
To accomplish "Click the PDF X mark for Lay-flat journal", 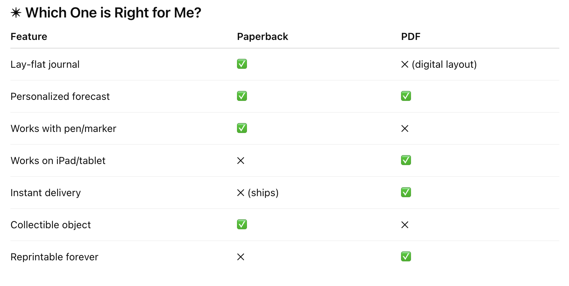I will click(405, 65).
